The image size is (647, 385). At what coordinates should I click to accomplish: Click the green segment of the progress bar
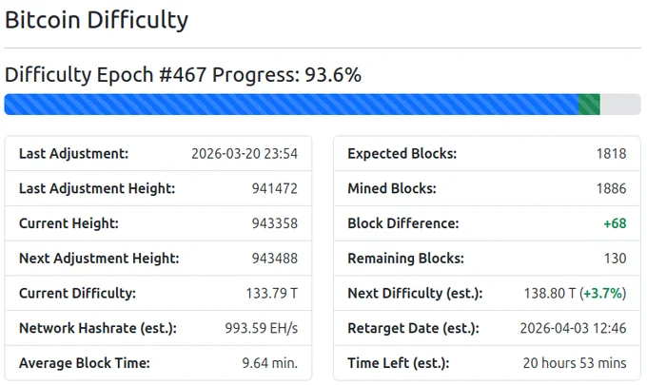(589, 105)
